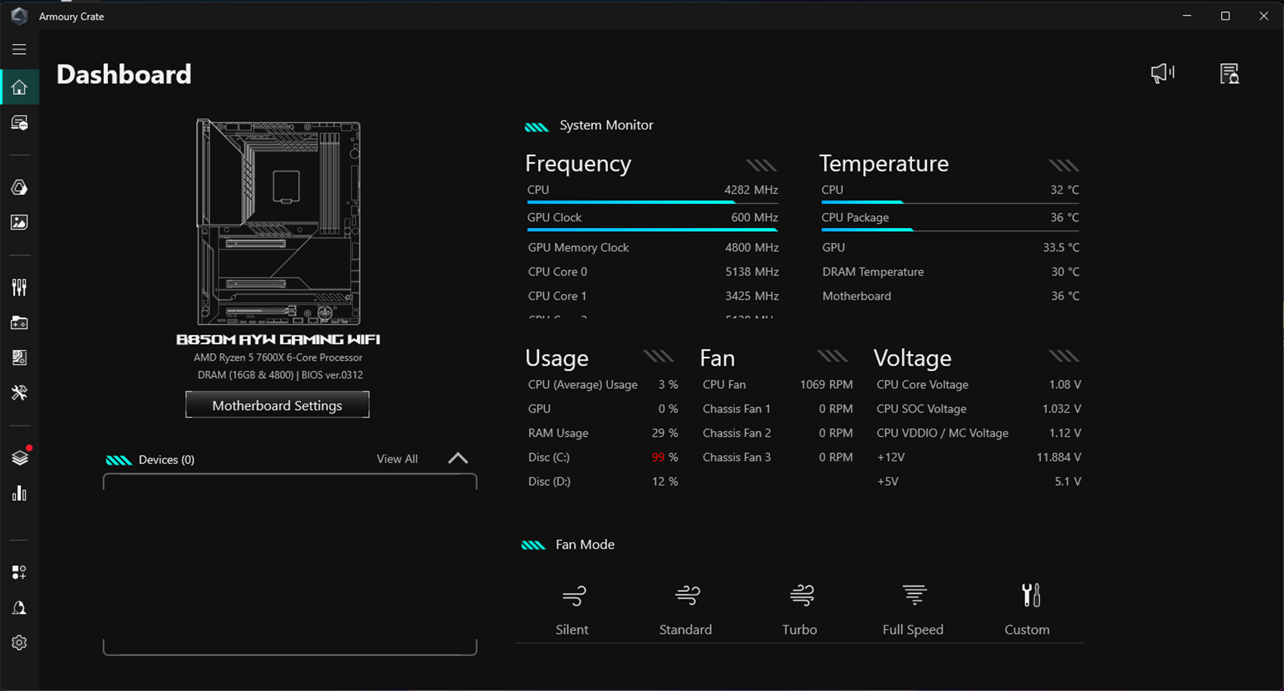Click the motherboard image thumbnail
This screenshot has height=691, width=1284.
(278, 221)
